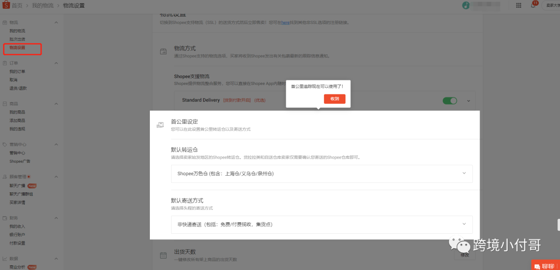Screen dimensions: 560x270
Task: Click the 顾客管理 person icon in sidebar
Action: coord(5,177)
